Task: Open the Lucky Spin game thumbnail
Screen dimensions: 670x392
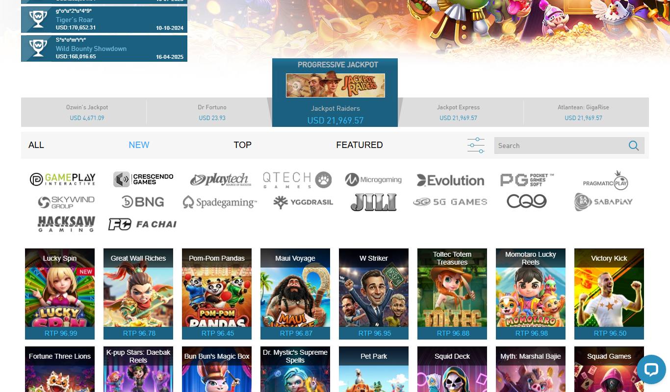Action: (60, 294)
